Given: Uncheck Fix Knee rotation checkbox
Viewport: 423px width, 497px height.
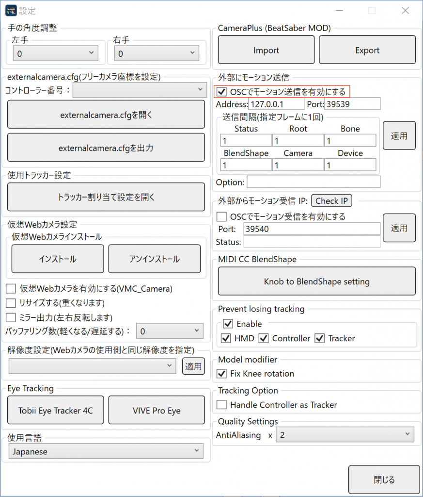Looking at the screenshot, I should tap(221, 374).
